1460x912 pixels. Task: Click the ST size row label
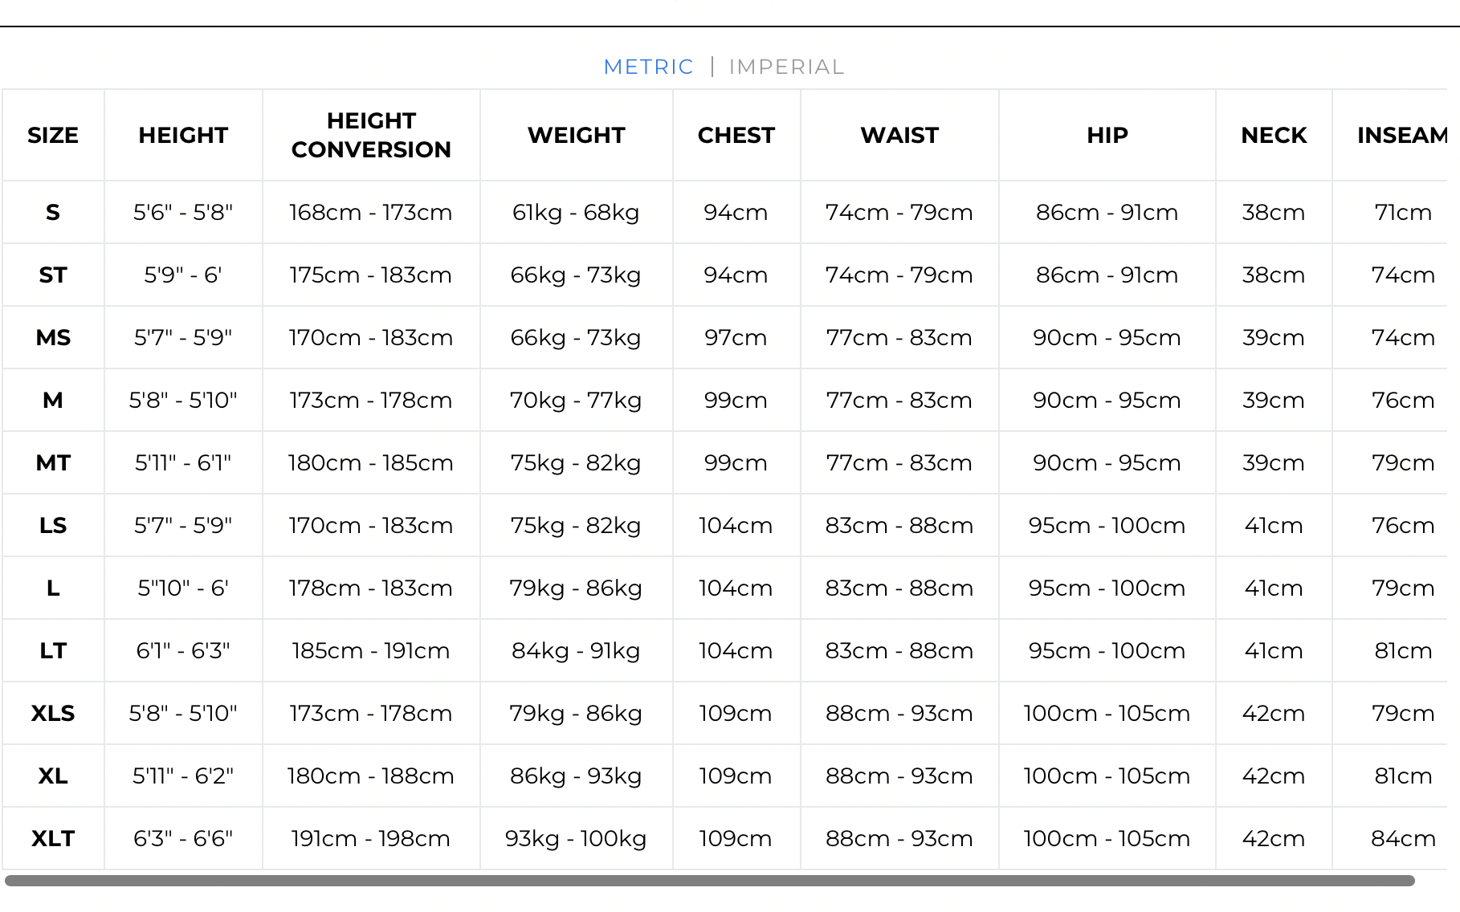[x=53, y=275]
